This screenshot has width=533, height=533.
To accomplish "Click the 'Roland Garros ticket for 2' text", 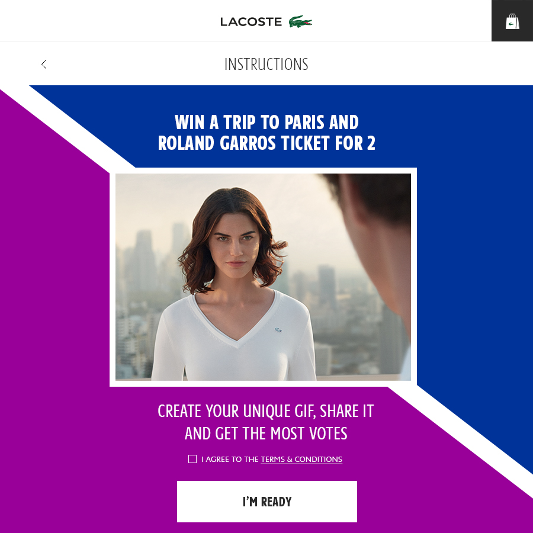I will tap(266, 143).
